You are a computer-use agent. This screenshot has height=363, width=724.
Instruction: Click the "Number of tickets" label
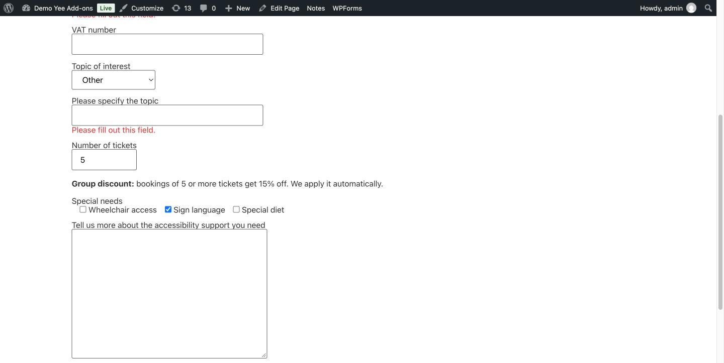pyautogui.click(x=104, y=145)
